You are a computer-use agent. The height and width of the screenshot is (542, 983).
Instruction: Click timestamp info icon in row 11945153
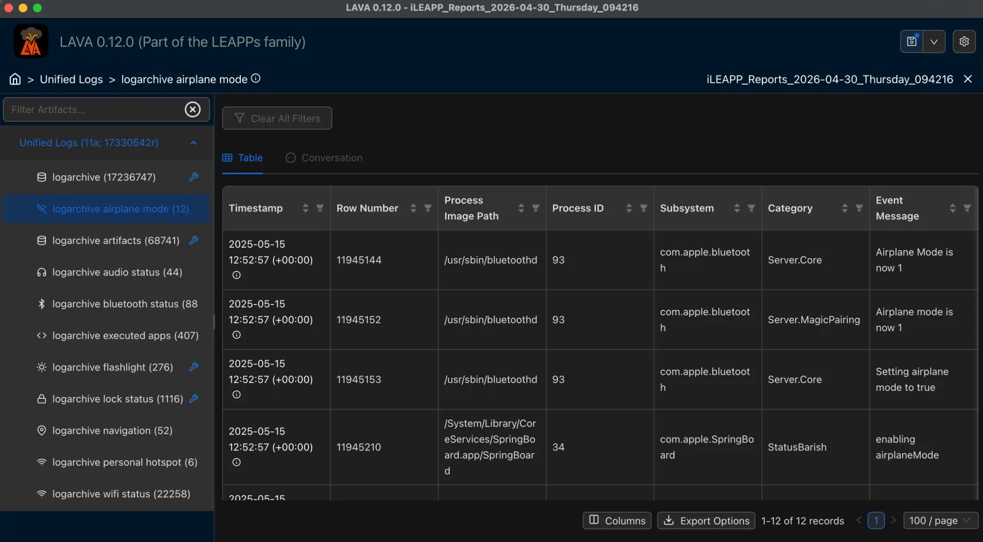pos(237,395)
